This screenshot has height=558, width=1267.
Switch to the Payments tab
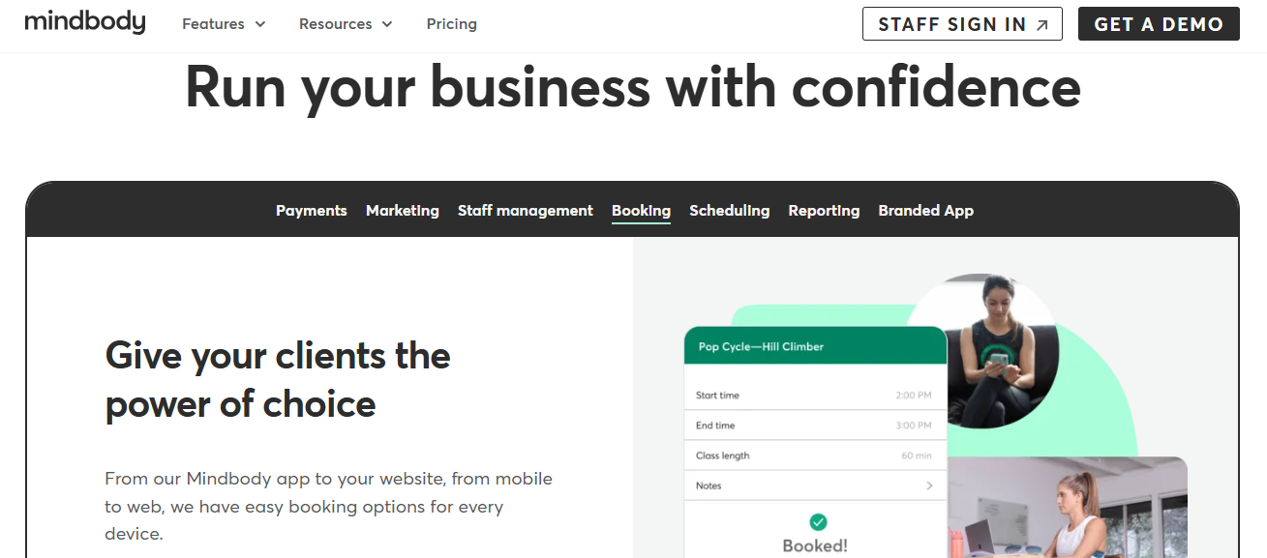click(x=311, y=211)
